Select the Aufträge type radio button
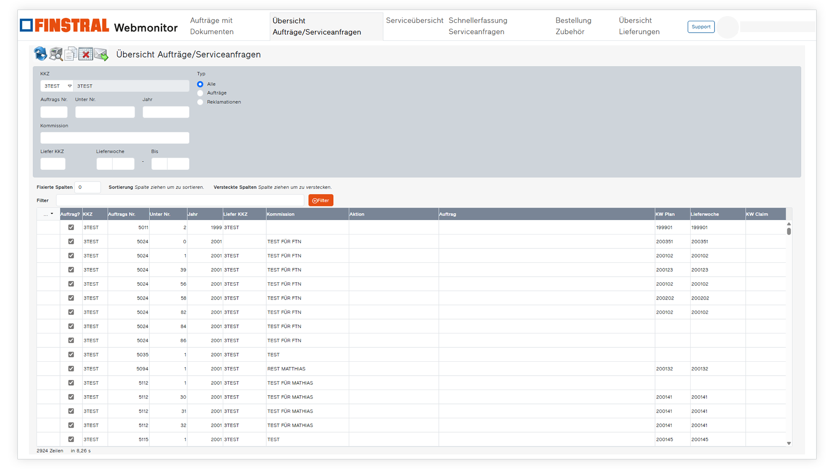This screenshot has width=834, height=469. (200, 93)
